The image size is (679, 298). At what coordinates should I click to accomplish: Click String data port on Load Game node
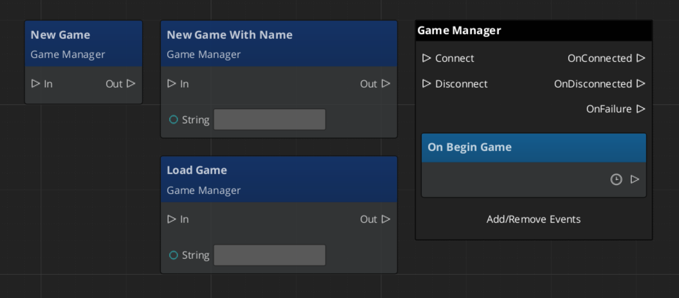click(173, 255)
